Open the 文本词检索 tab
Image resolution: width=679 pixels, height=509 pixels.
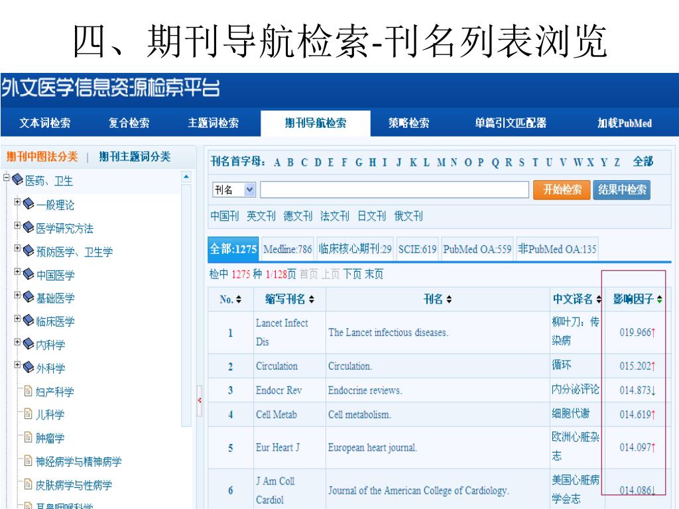coord(44,123)
